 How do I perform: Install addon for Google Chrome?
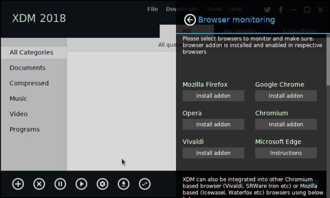click(x=286, y=96)
